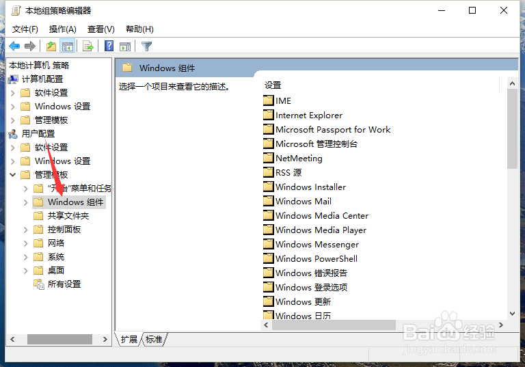The image size is (525, 367).
Task: Toggle the Show/Hide console tree icon
Action: point(67,46)
